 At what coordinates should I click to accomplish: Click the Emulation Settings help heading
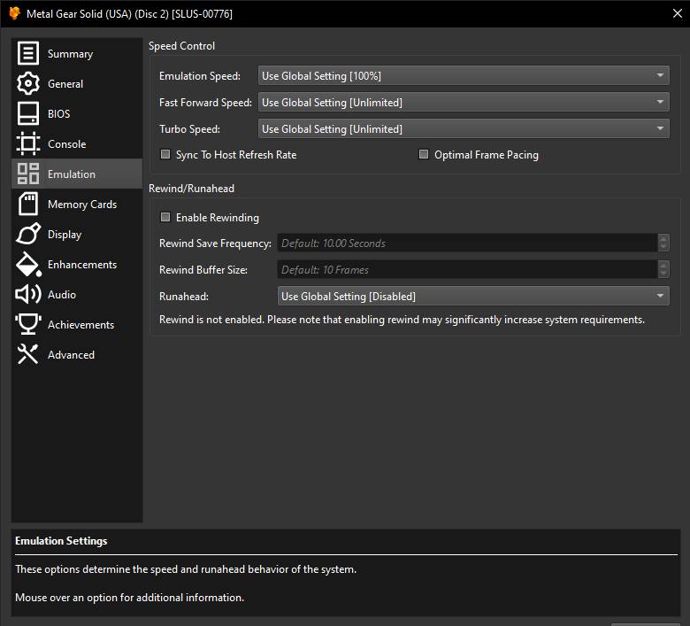point(61,540)
